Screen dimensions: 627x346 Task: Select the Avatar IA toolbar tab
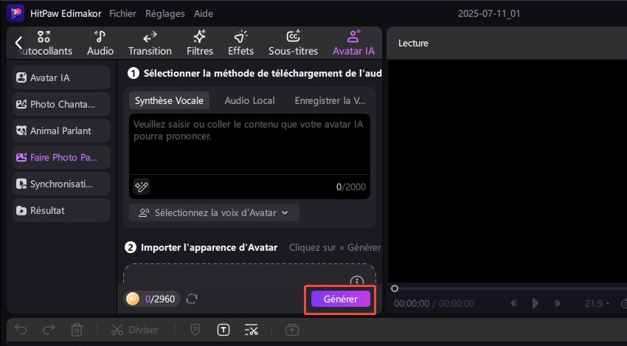[353, 44]
